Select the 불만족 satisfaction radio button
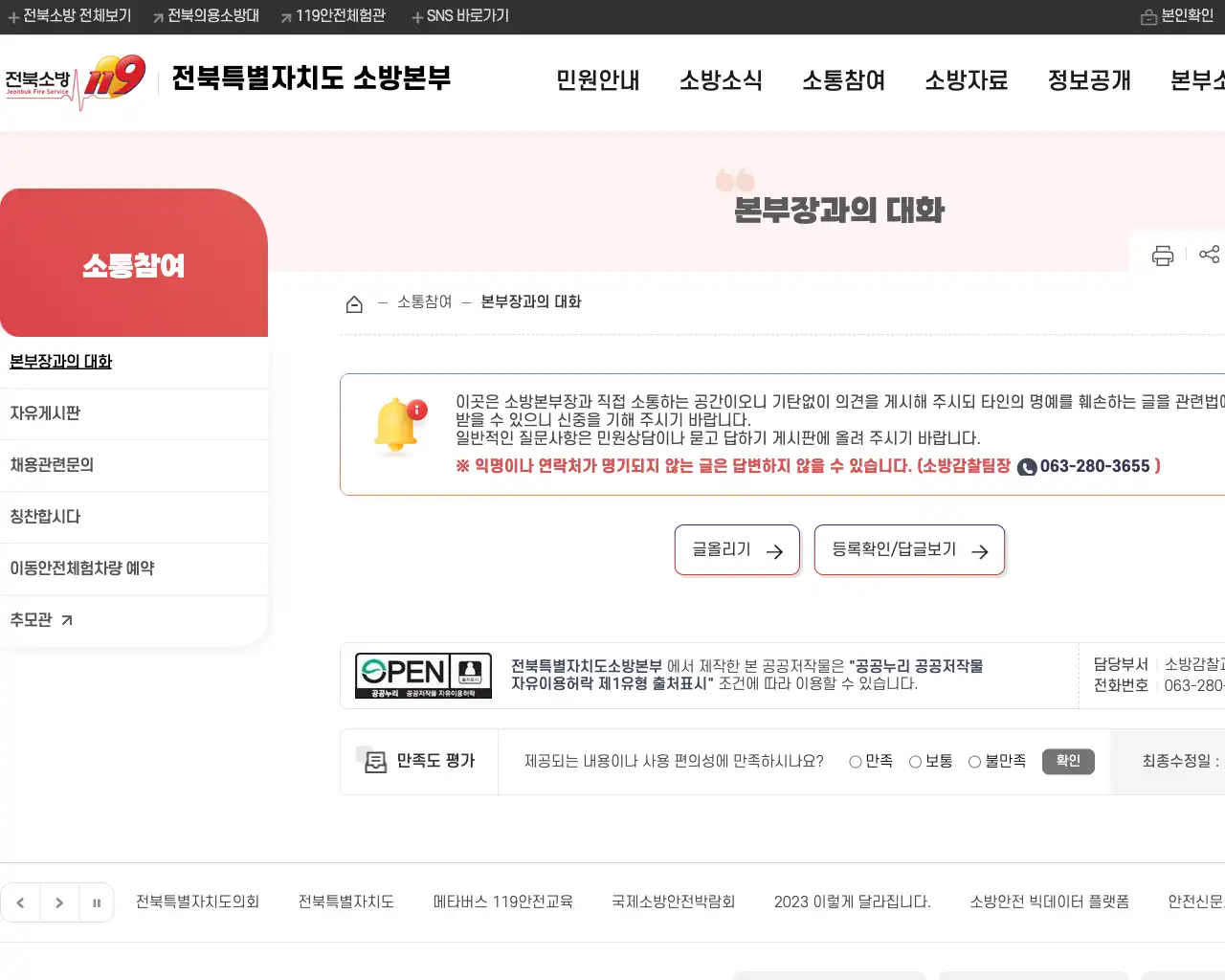1225x980 pixels. tap(973, 761)
